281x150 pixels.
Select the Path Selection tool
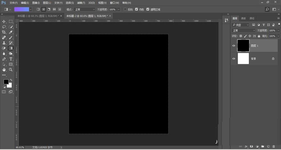tap(4, 64)
